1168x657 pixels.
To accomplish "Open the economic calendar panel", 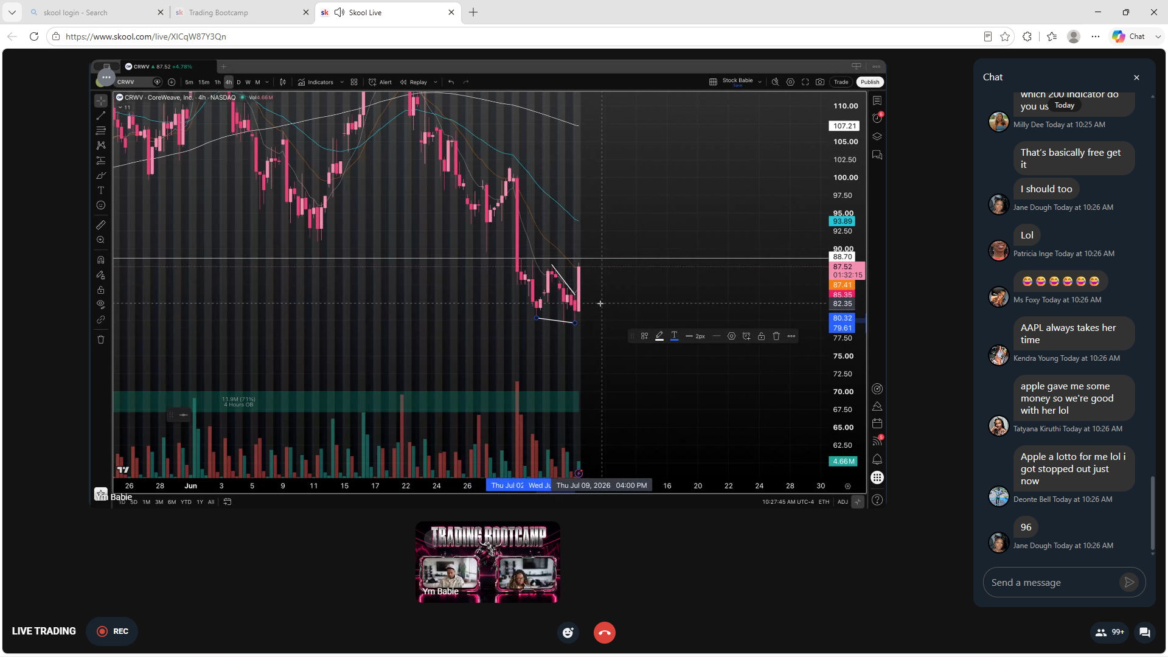I will click(x=877, y=423).
